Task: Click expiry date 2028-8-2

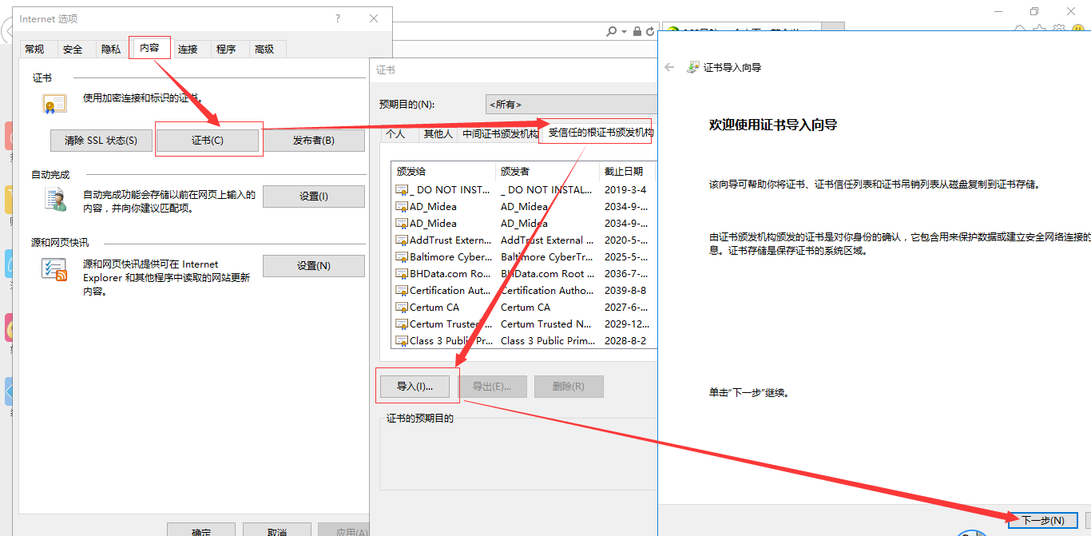Action: coord(625,341)
